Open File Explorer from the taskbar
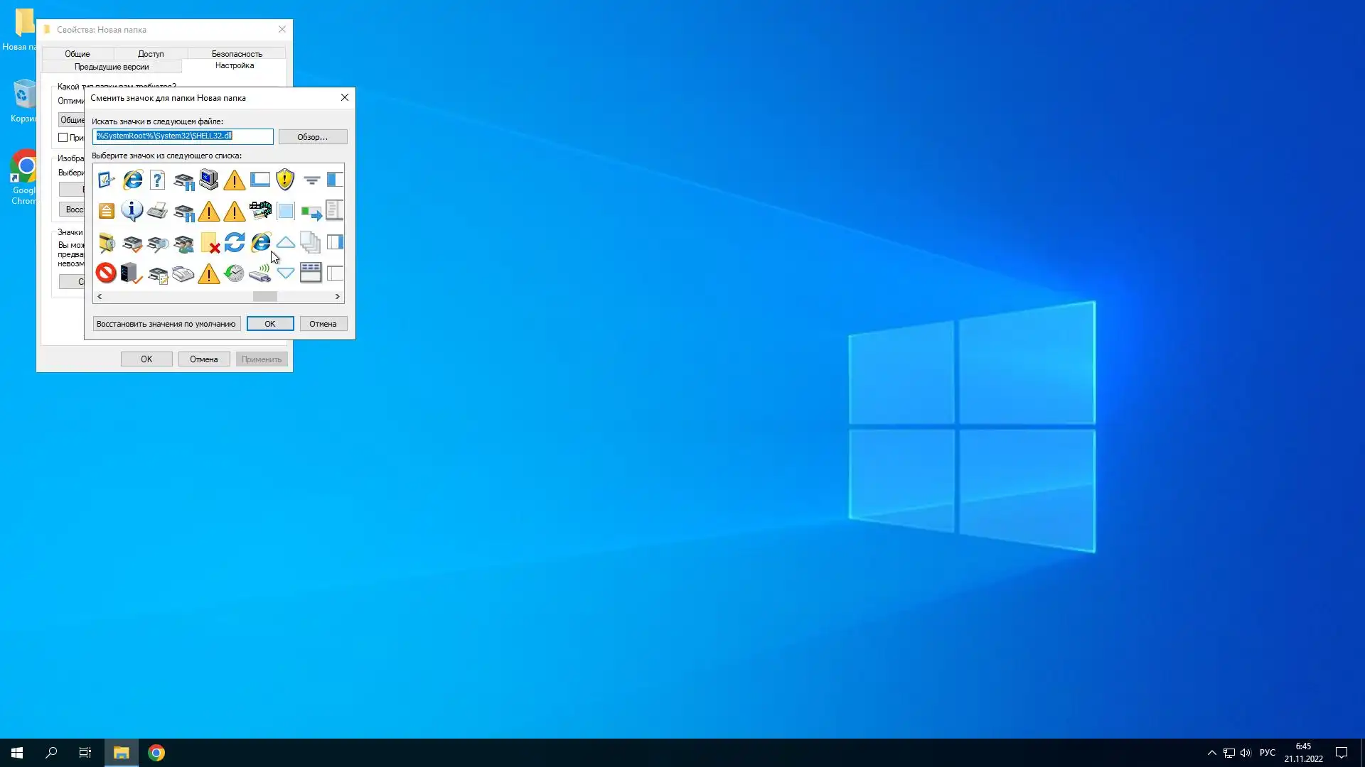This screenshot has width=1365, height=767. click(121, 753)
